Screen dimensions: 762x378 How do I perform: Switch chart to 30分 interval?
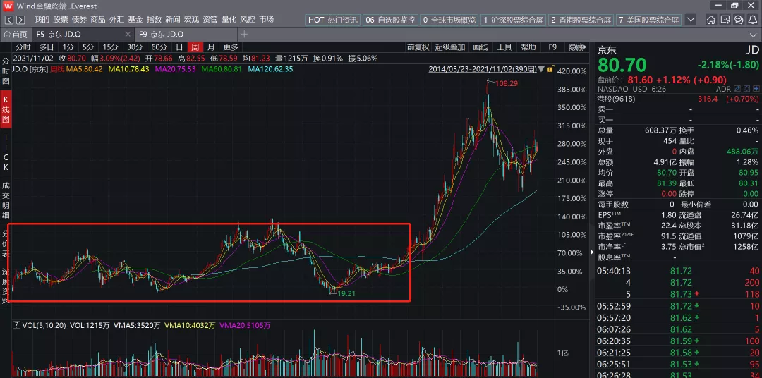click(x=135, y=47)
